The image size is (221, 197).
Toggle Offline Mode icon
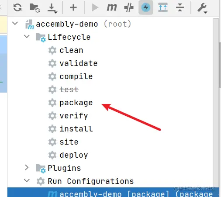click(x=129, y=8)
